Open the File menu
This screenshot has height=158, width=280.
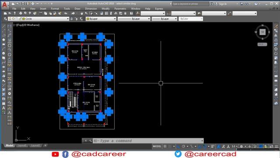(14, 9)
